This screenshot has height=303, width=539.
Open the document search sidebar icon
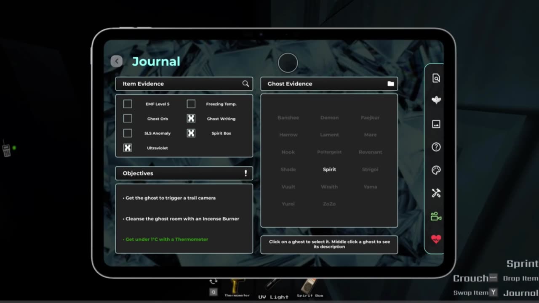[x=436, y=78]
